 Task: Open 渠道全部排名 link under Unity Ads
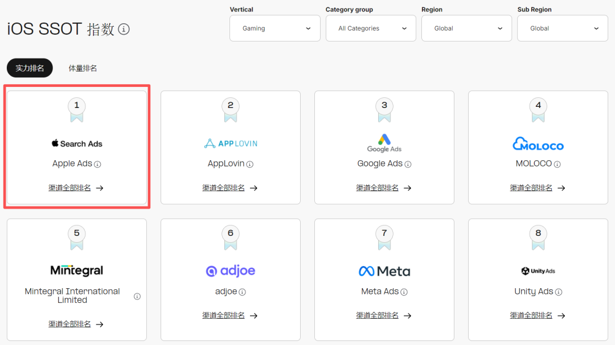[538, 315]
